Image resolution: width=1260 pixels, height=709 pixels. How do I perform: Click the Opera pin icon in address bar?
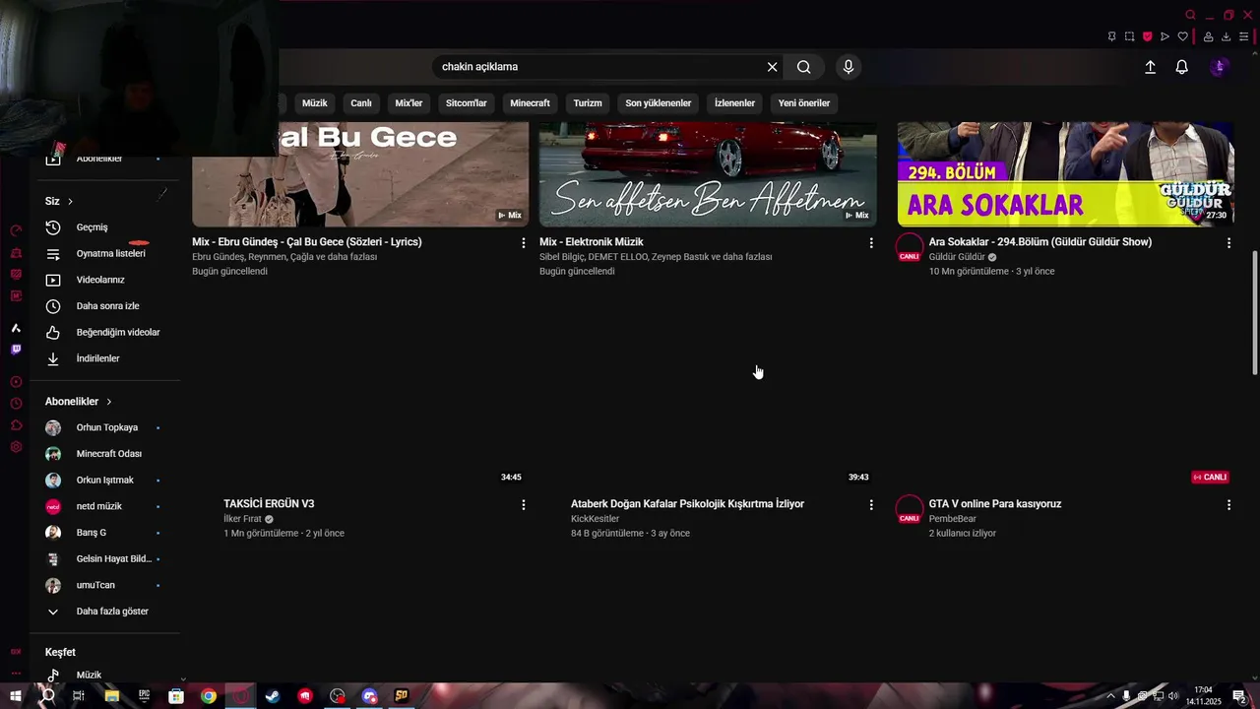point(1111,36)
